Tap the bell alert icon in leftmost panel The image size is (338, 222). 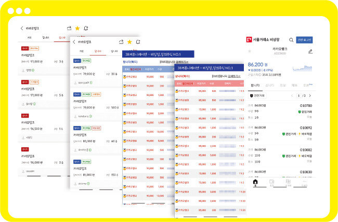(86, 28)
